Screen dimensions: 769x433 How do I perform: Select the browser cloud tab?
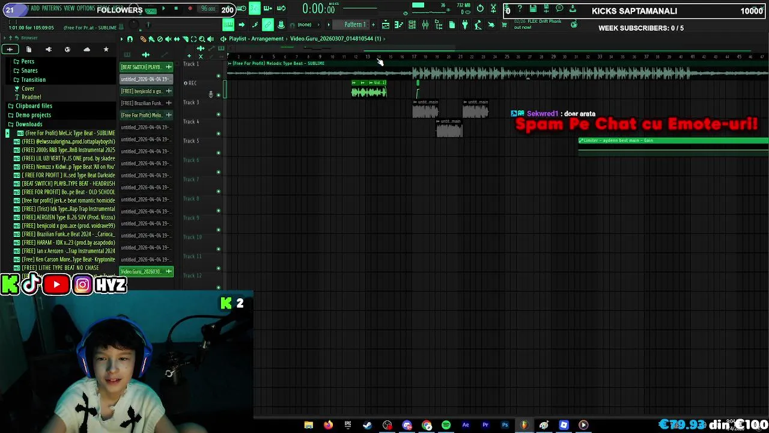[x=87, y=49]
